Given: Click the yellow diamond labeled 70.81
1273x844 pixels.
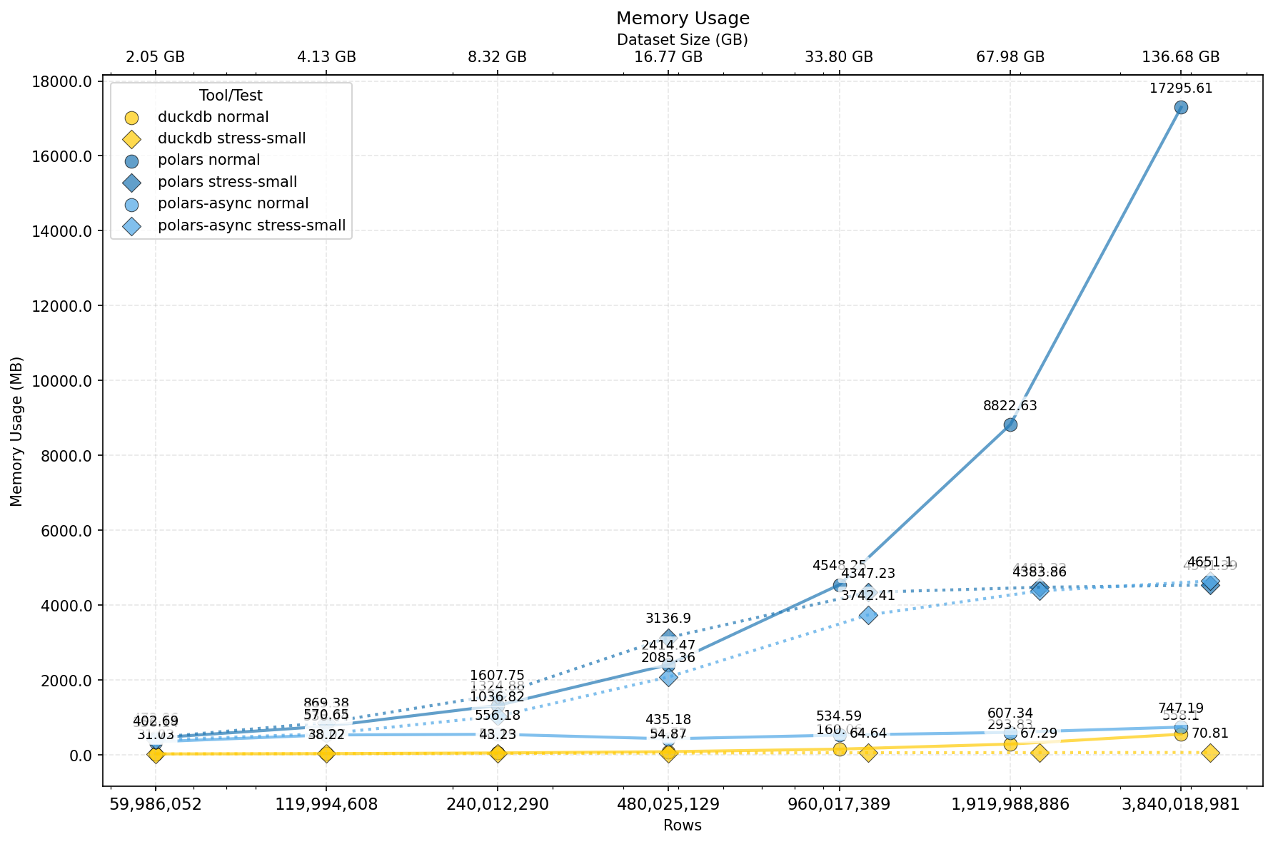Looking at the screenshot, I should tap(1210, 753).
